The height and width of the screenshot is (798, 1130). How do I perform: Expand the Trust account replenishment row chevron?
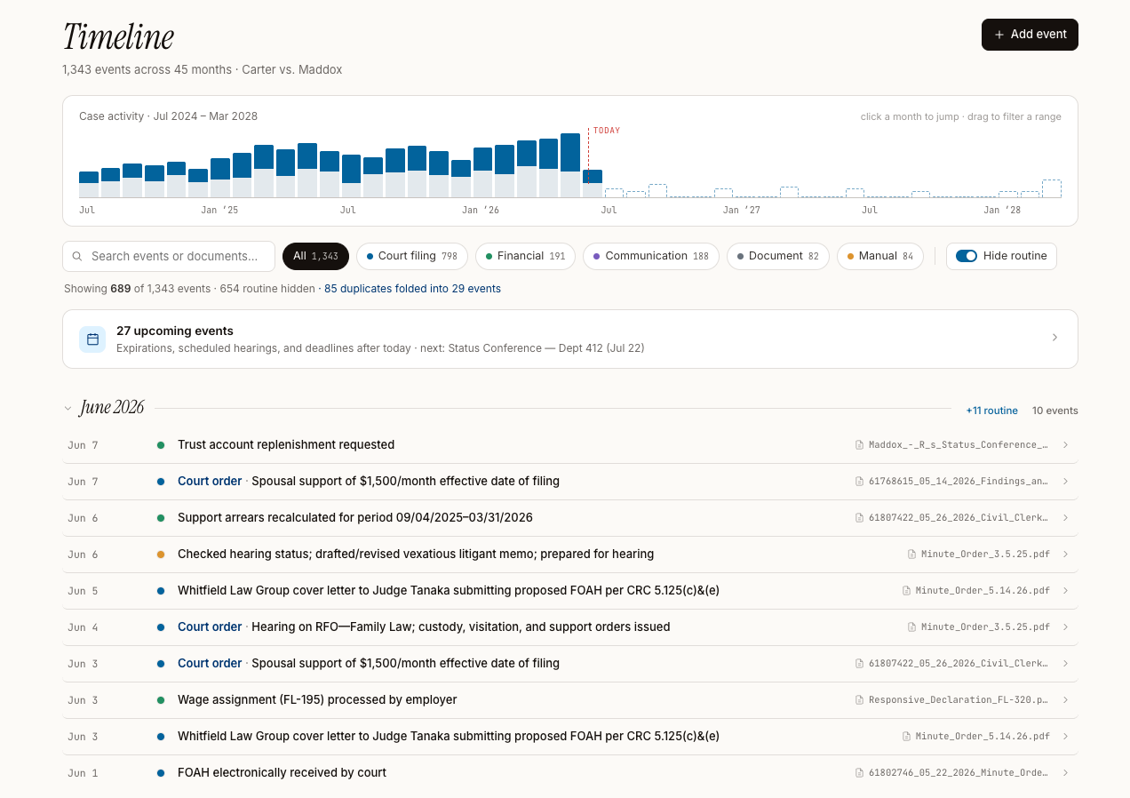(x=1065, y=444)
